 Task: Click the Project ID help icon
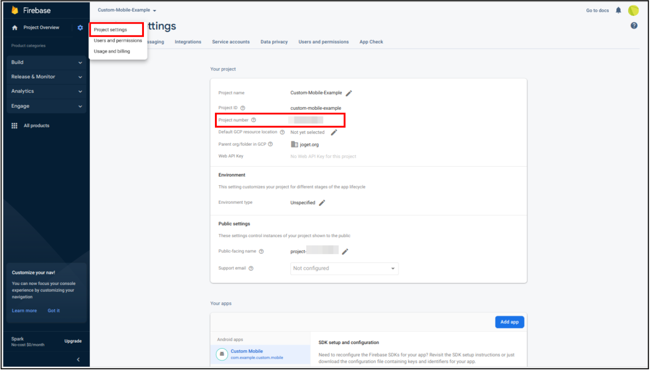tap(243, 108)
